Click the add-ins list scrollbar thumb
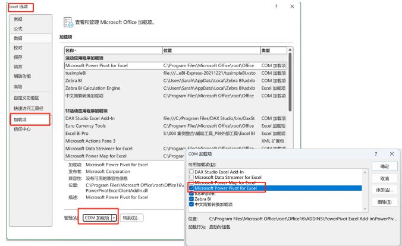The height and width of the screenshot is (246, 402). point(290,82)
